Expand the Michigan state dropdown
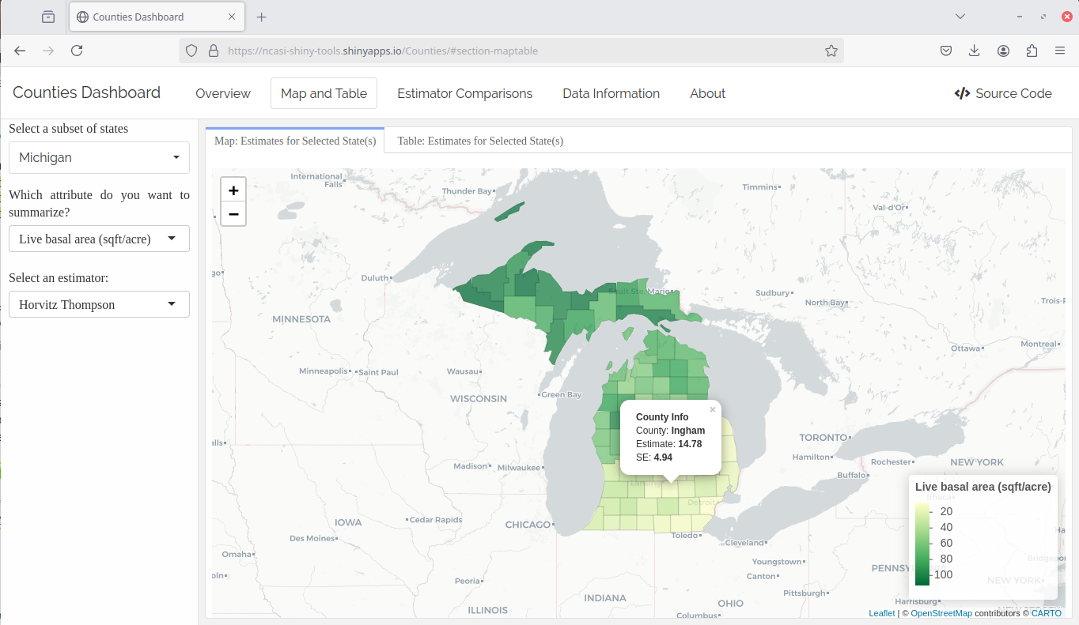Image resolution: width=1079 pixels, height=625 pixels. pos(99,158)
